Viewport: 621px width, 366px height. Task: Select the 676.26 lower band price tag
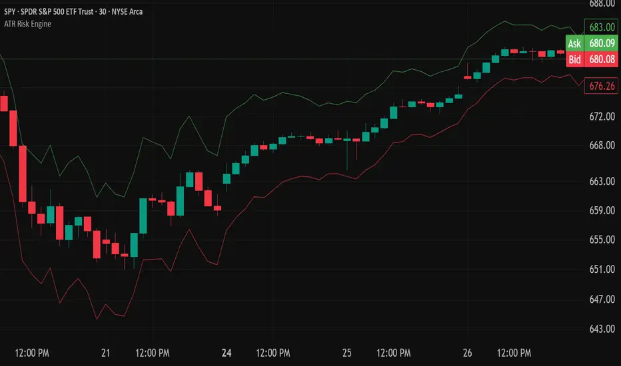point(597,85)
